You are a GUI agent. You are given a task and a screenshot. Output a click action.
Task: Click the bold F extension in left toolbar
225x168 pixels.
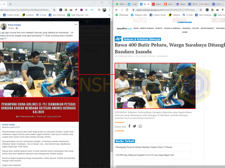point(76,10)
